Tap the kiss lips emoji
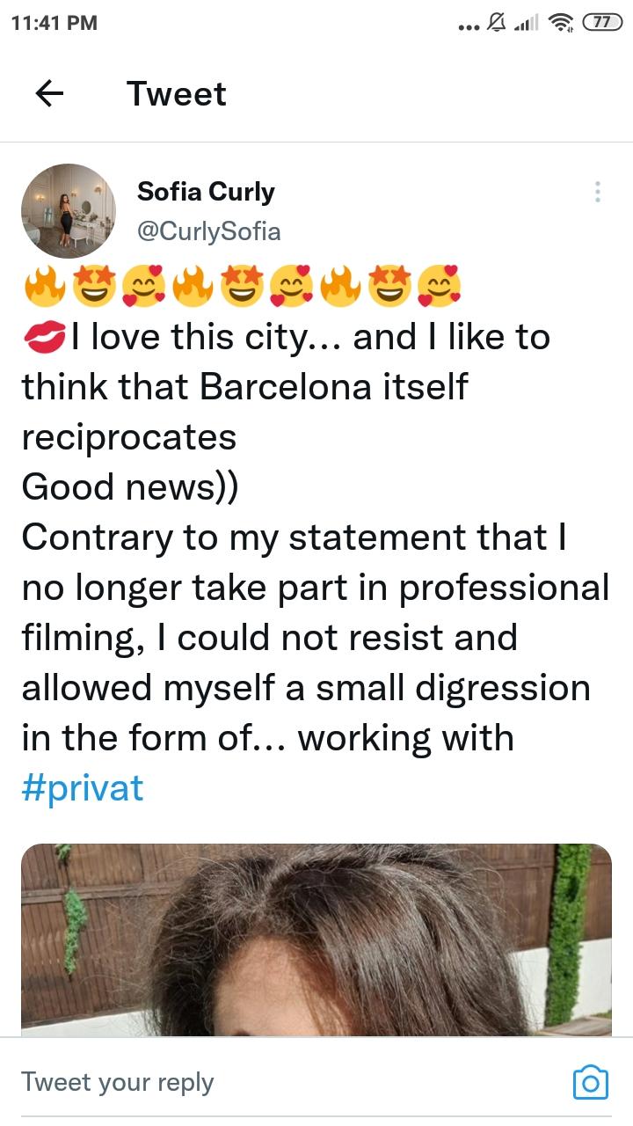Image resolution: width=633 pixels, height=1126 pixels. tap(41, 339)
